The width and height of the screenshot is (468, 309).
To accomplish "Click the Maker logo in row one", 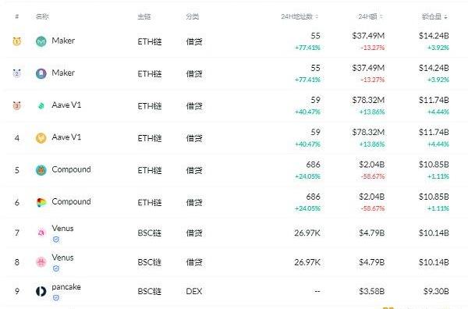I will 41,41.
